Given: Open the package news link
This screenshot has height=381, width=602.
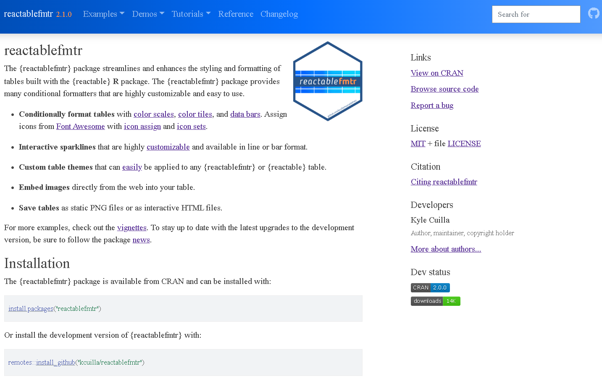Looking at the screenshot, I should coord(141,240).
